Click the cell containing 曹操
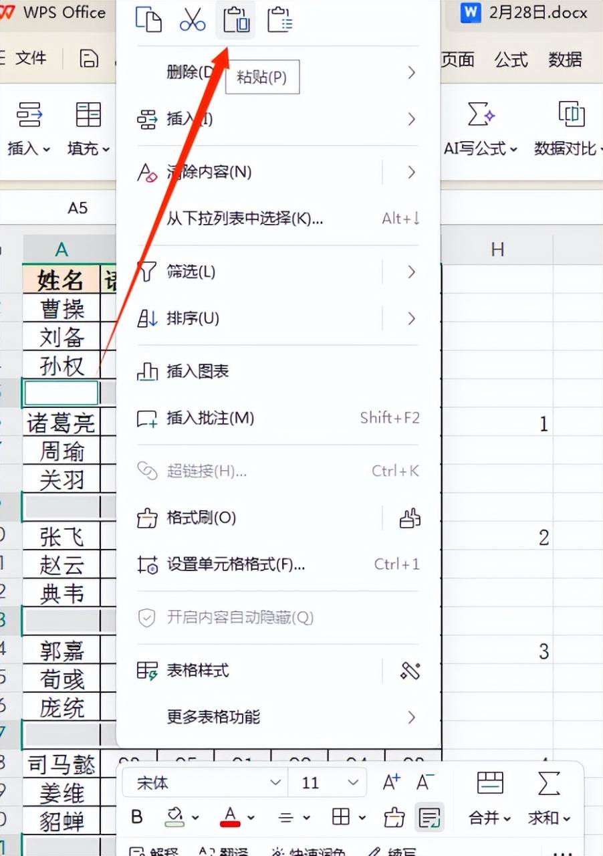Screen dimensions: 603x856 pyautogui.click(x=62, y=309)
